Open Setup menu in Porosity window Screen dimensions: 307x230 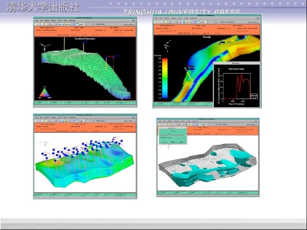click(186, 18)
